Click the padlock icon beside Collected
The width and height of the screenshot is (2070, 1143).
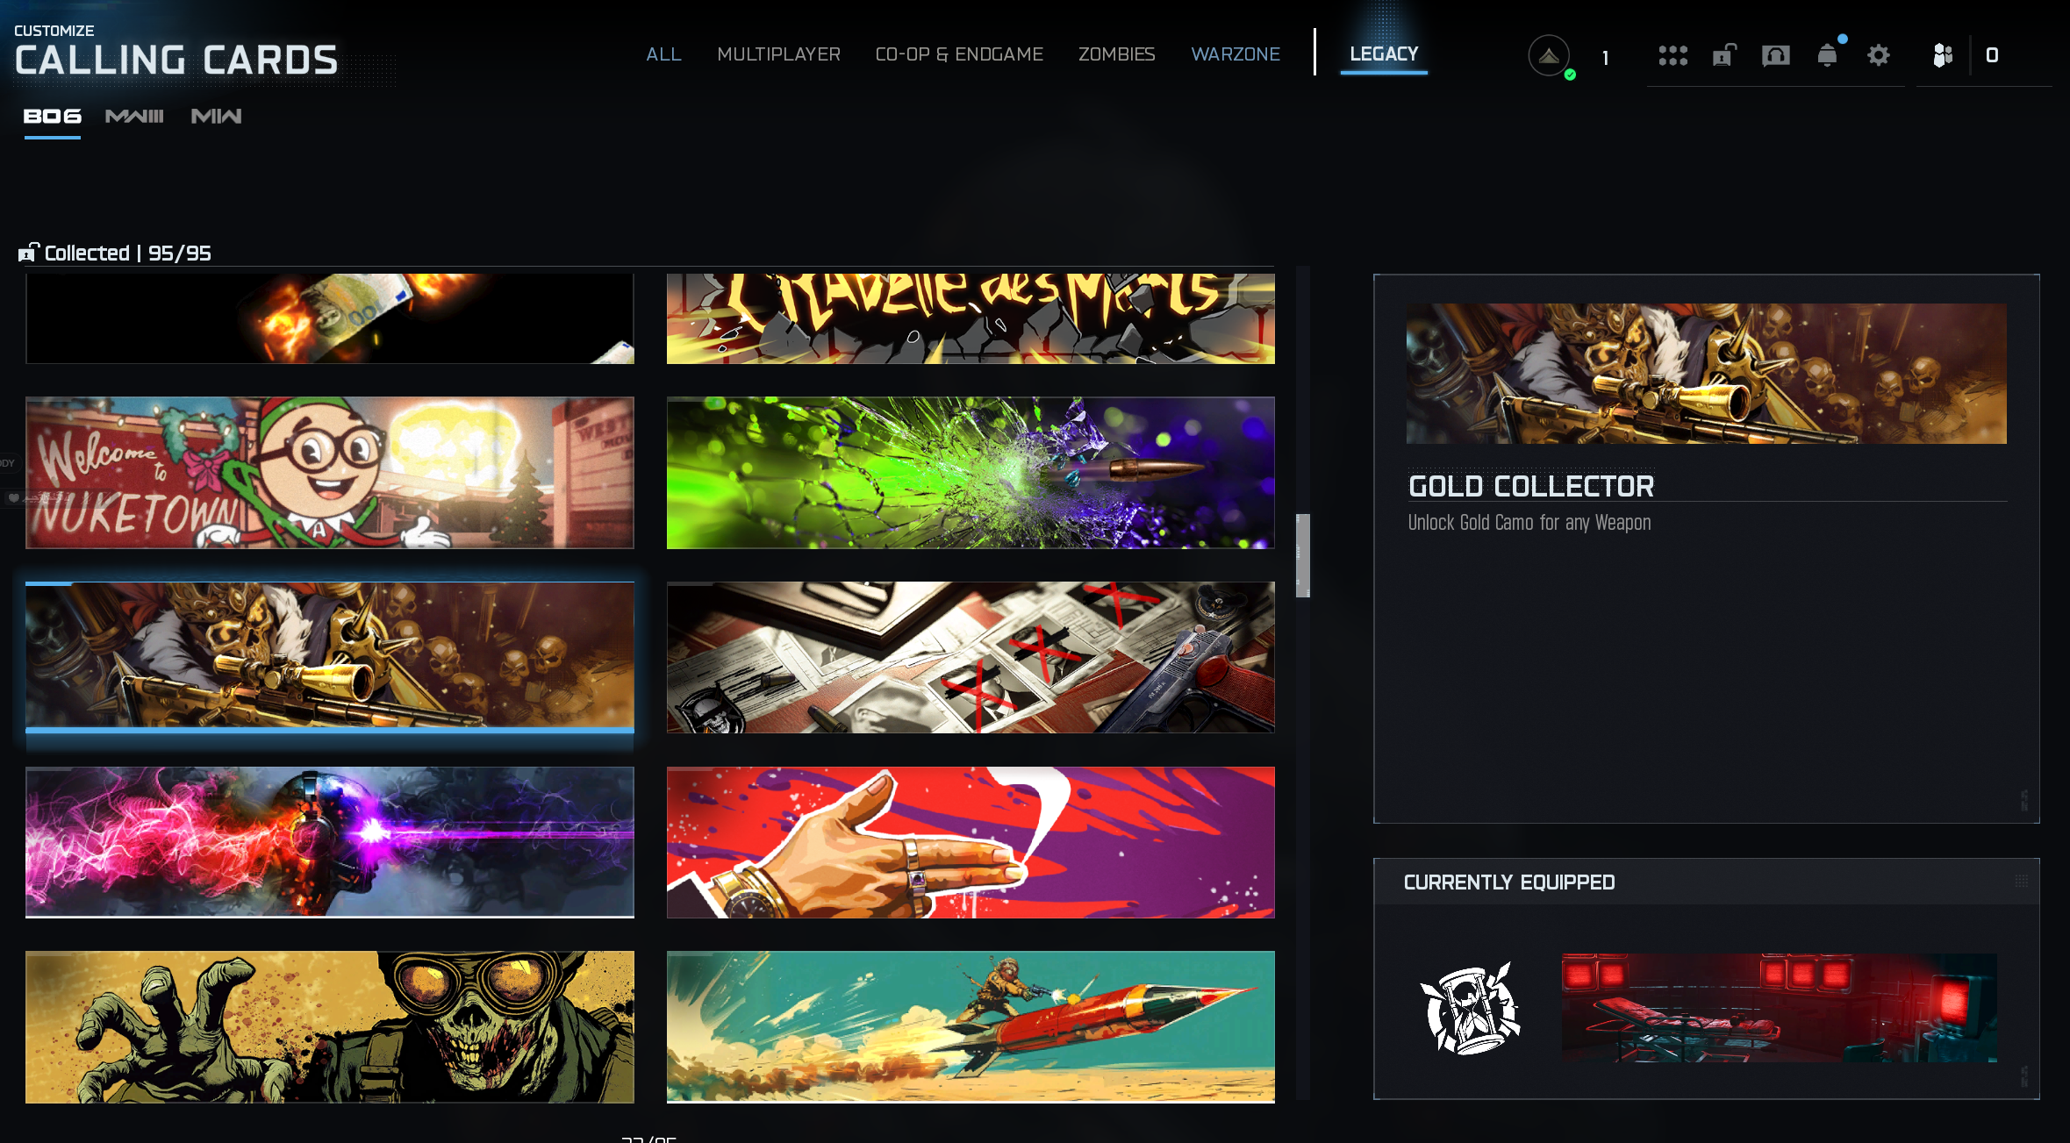click(29, 253)
